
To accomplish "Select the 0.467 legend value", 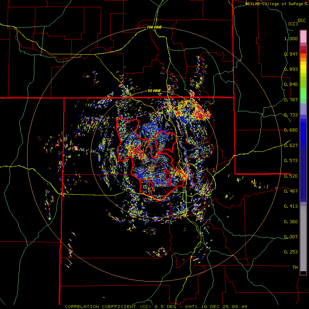I will tap(291, 191).
